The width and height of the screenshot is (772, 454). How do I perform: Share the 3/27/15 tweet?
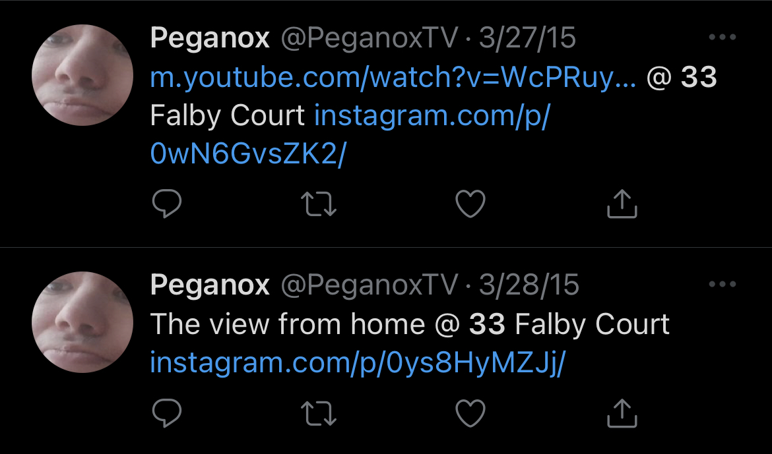click(x=622, y=203)
